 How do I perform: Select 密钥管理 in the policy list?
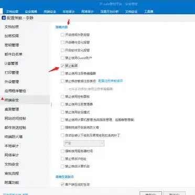tap(12, 45)
